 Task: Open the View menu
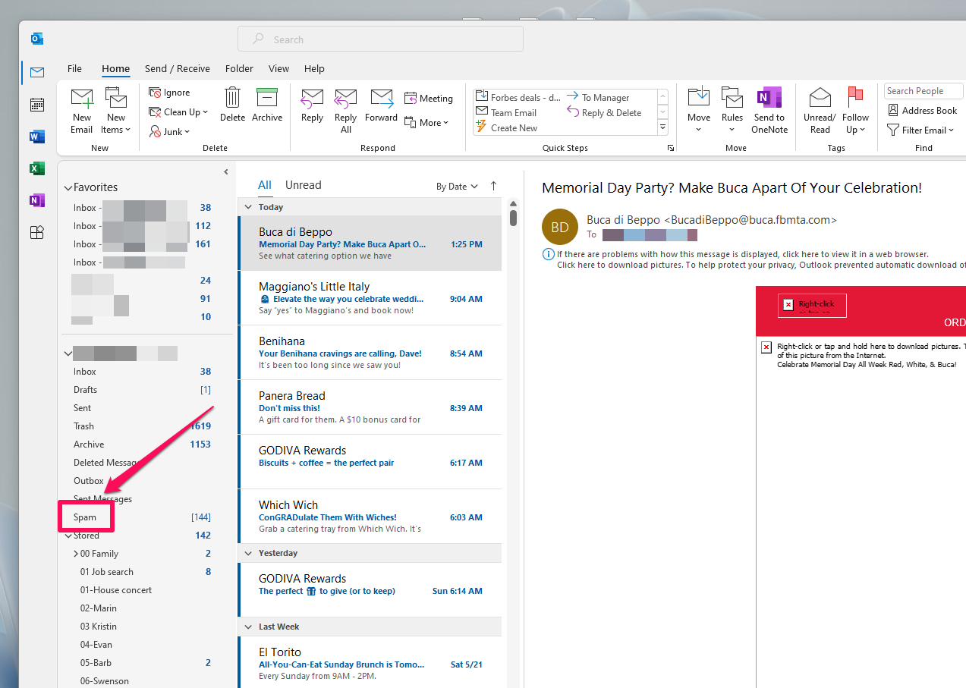coord(278,68)
